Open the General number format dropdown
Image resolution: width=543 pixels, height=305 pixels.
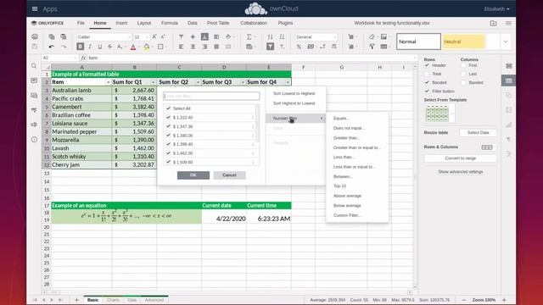point(334,37)
